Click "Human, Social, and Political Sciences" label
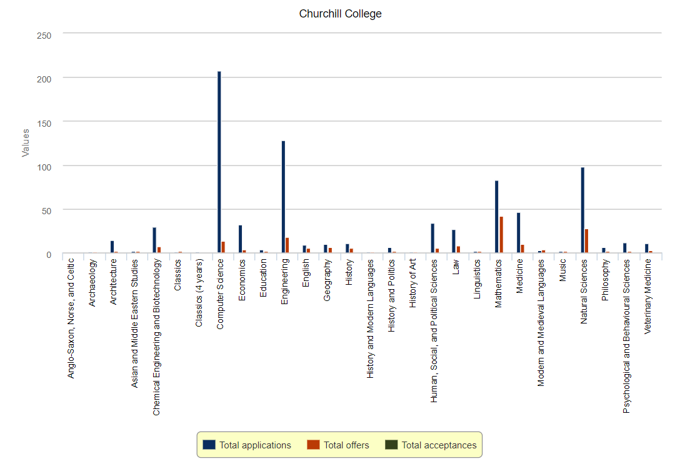This screenshot has height=464, width=675. (x=434, y=331)
